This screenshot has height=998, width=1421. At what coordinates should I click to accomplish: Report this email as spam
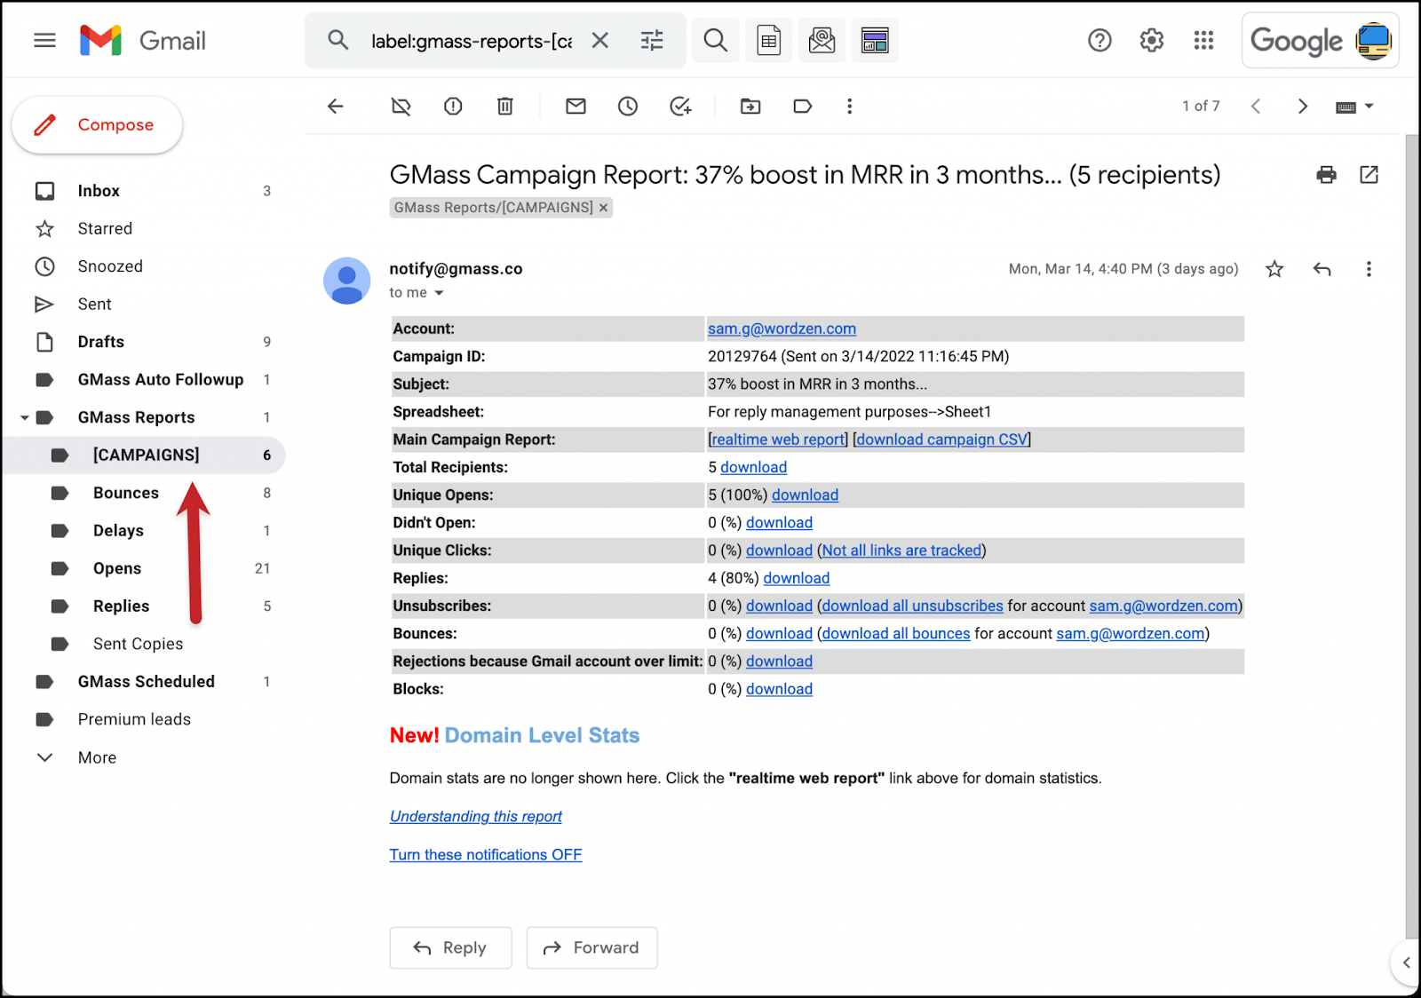(x=453, y=107)
